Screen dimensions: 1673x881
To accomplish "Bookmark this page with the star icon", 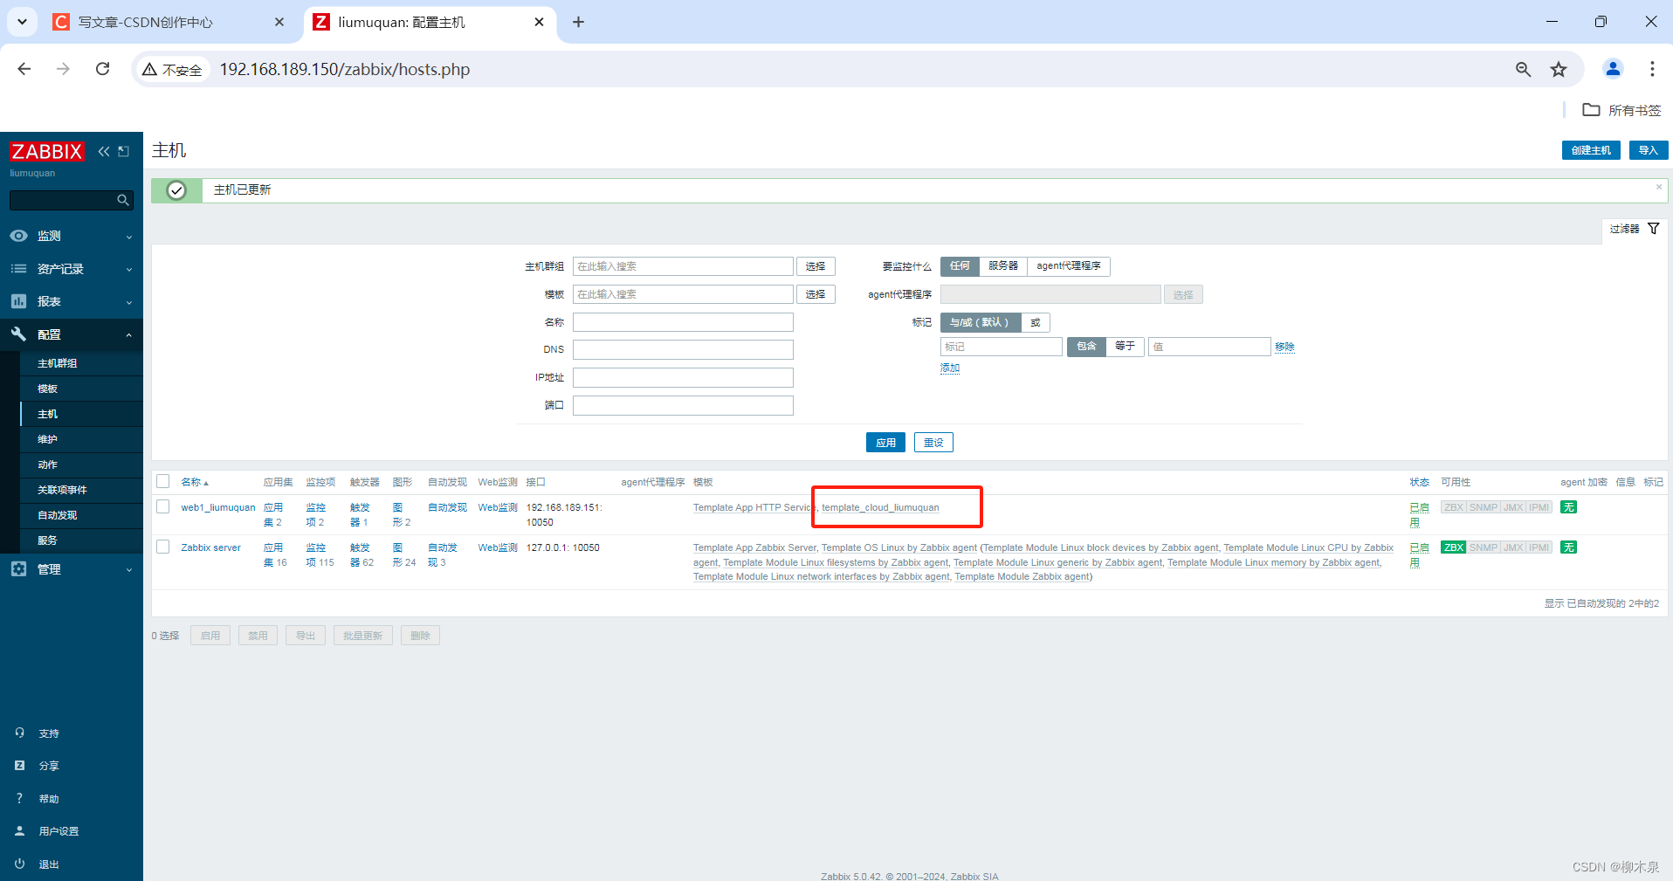I will click(1559, 69).
